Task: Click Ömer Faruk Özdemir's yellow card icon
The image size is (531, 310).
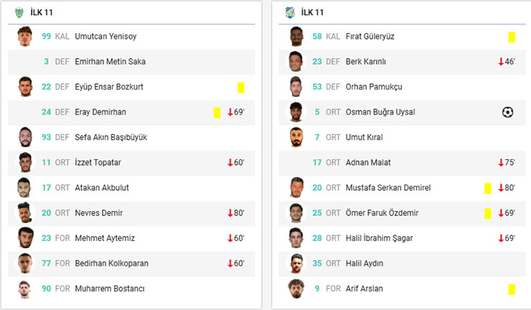Action: point(488,213)
